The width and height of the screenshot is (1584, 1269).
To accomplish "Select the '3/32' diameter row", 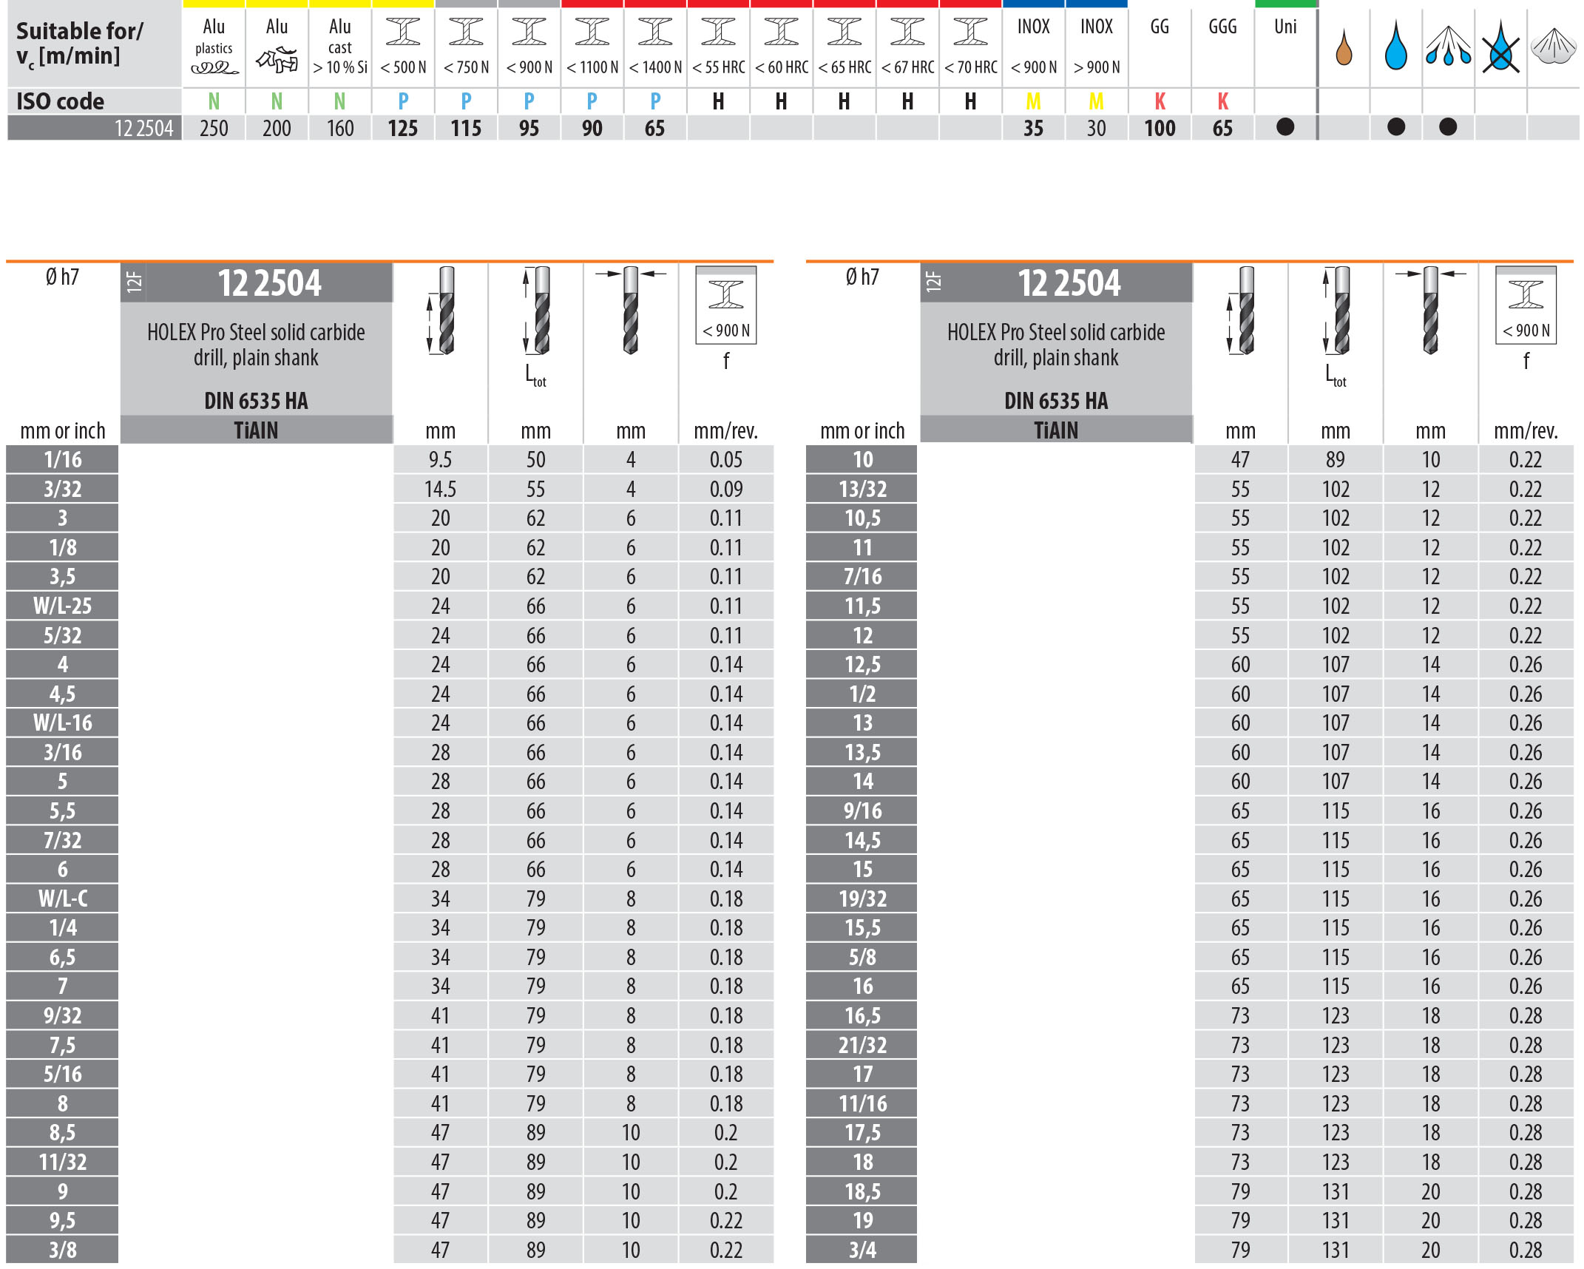I will 62,489.
